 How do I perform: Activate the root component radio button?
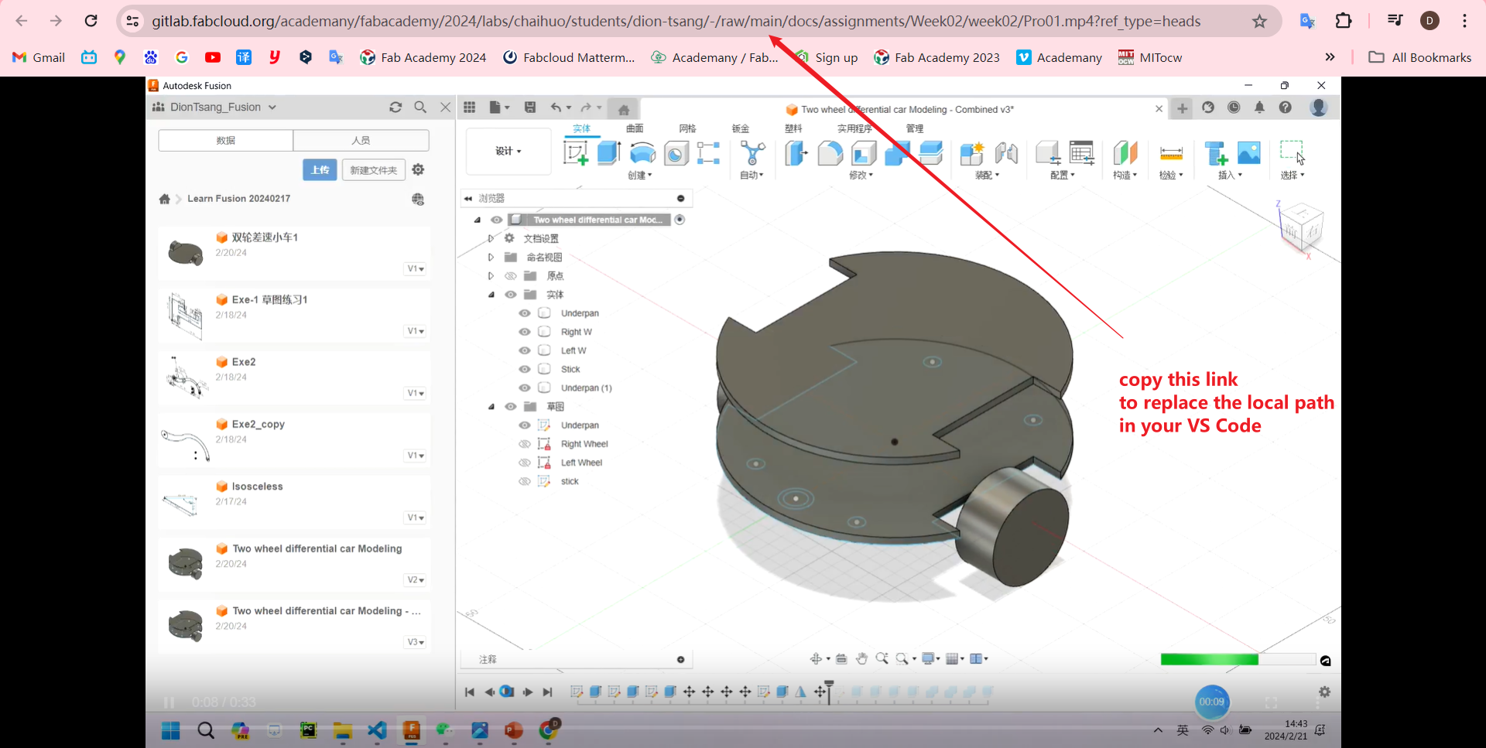[680, 220]
